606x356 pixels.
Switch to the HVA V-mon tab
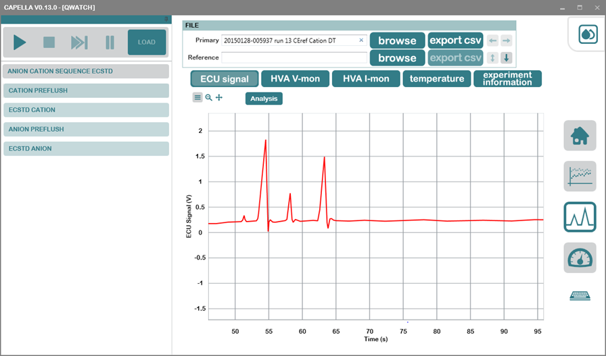click(x=296, y=79)
